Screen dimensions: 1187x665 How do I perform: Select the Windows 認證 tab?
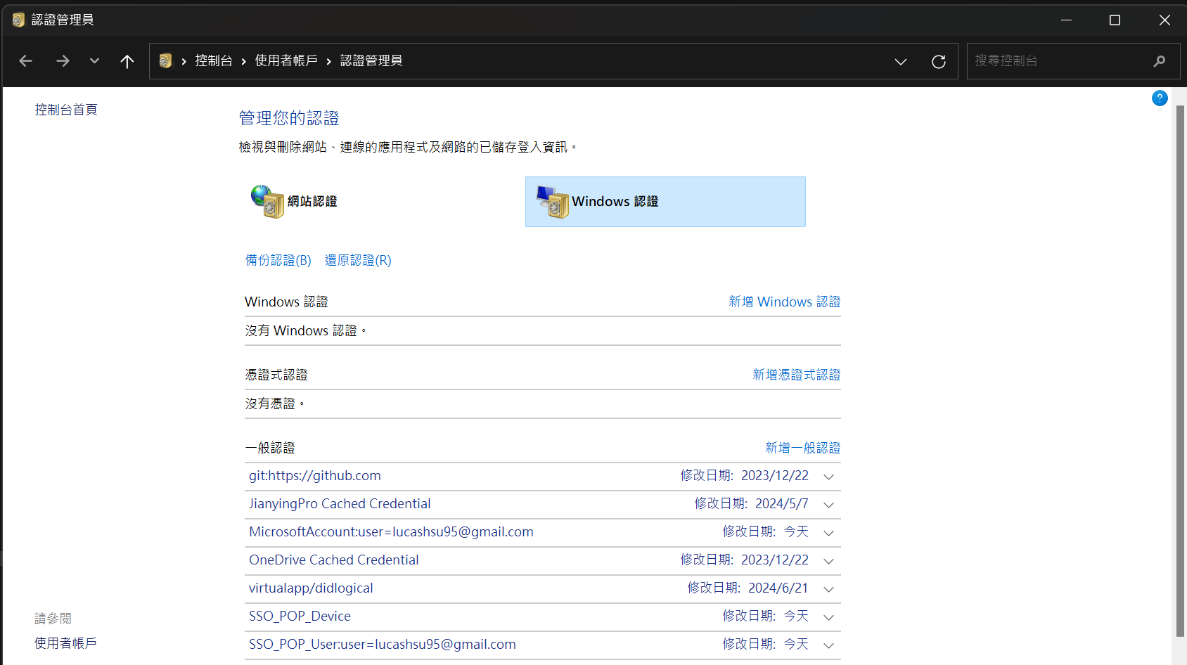click(x=665, y=202)
